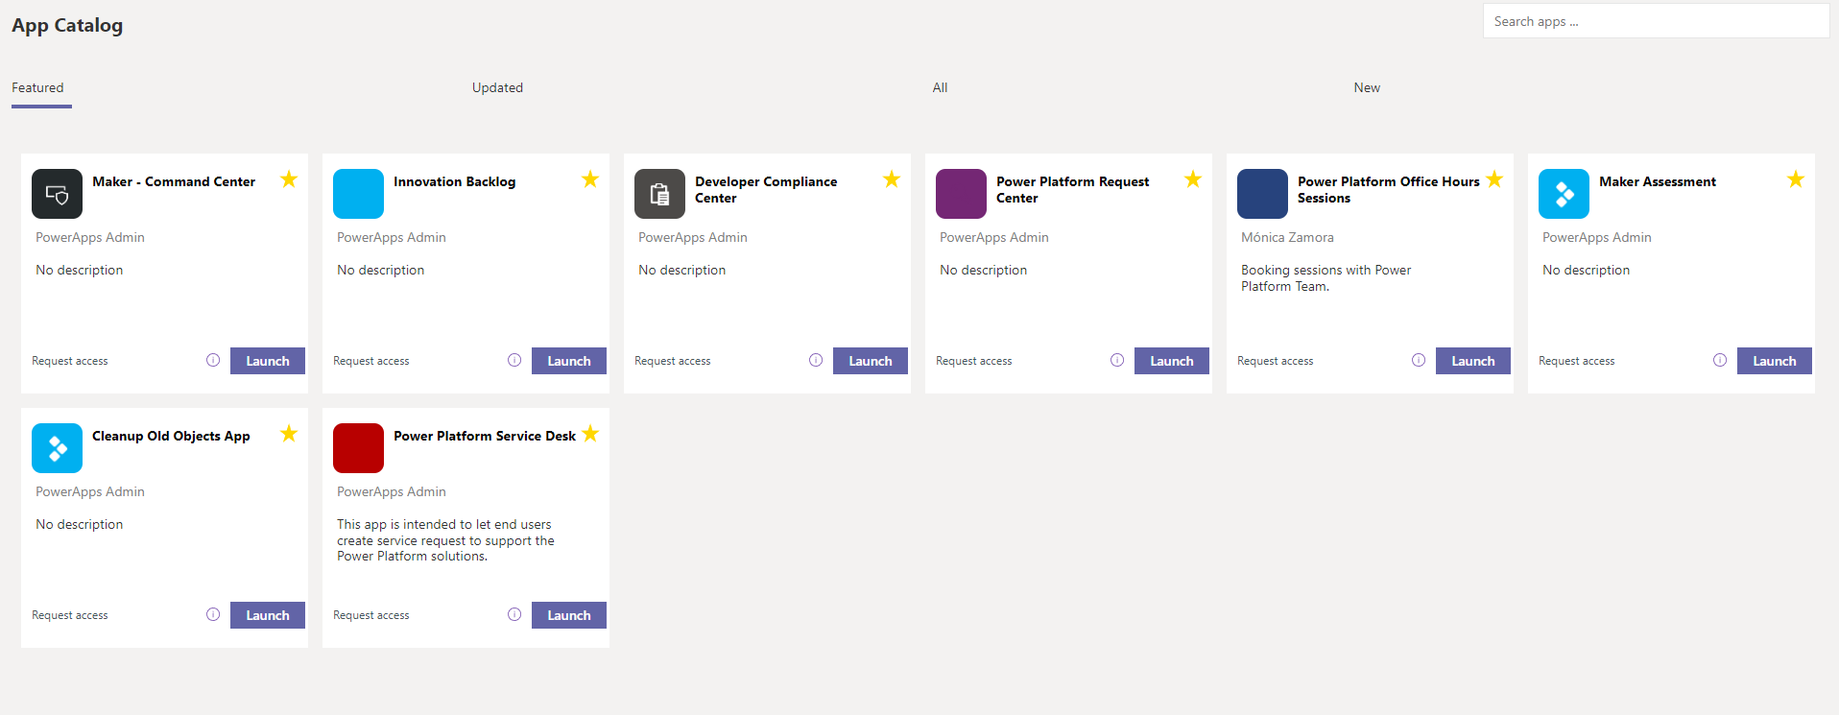Request access to Innovation Backlog
1839x715 pixels.
[x=370, y=360]
